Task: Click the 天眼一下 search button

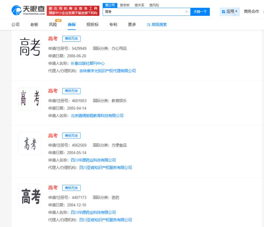Action: click(x=200, y=12)
